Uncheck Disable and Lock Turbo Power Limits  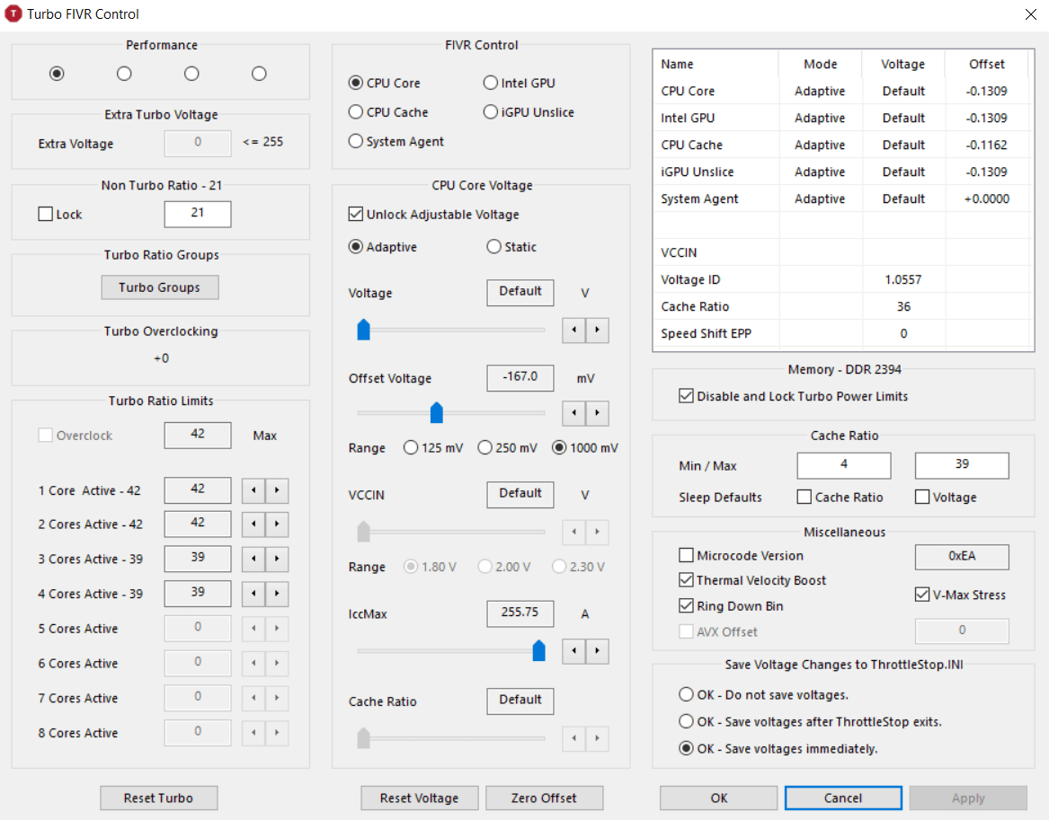pos(687,395)
